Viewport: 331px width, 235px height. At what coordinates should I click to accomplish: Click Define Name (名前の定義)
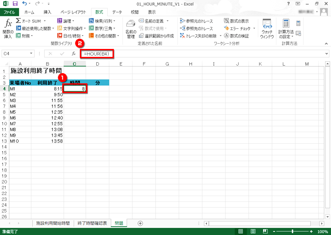point(151,21)
